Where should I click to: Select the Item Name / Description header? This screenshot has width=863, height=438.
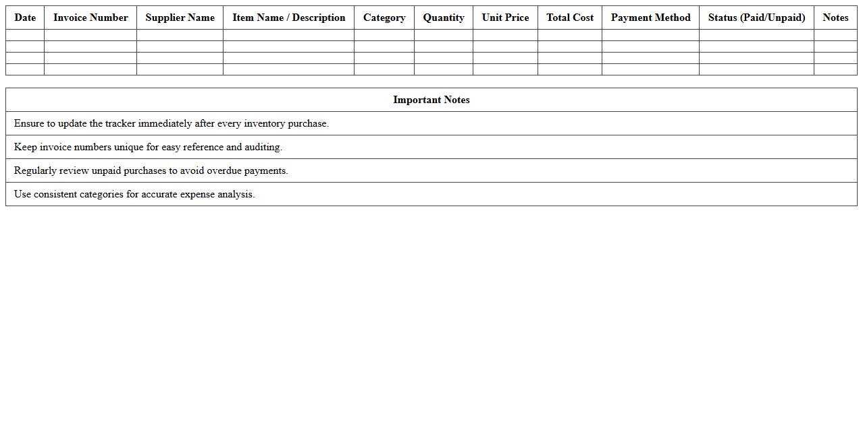coord(288,18)
